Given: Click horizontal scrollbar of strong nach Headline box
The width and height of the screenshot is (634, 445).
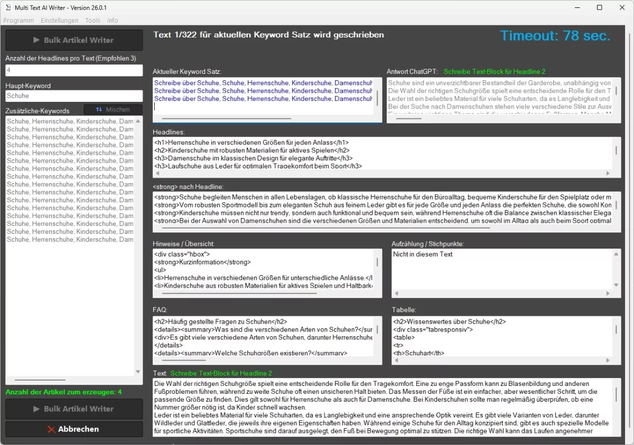Looking at the screenshot, I should 326,228.
